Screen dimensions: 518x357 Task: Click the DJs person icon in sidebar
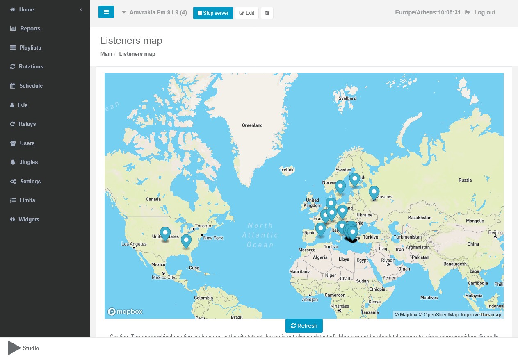tap(12, 105)
